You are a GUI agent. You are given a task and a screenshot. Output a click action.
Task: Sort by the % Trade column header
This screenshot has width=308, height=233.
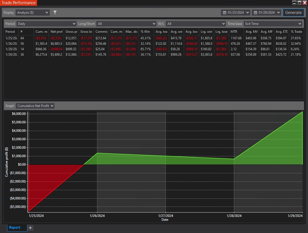coord(297,32)
